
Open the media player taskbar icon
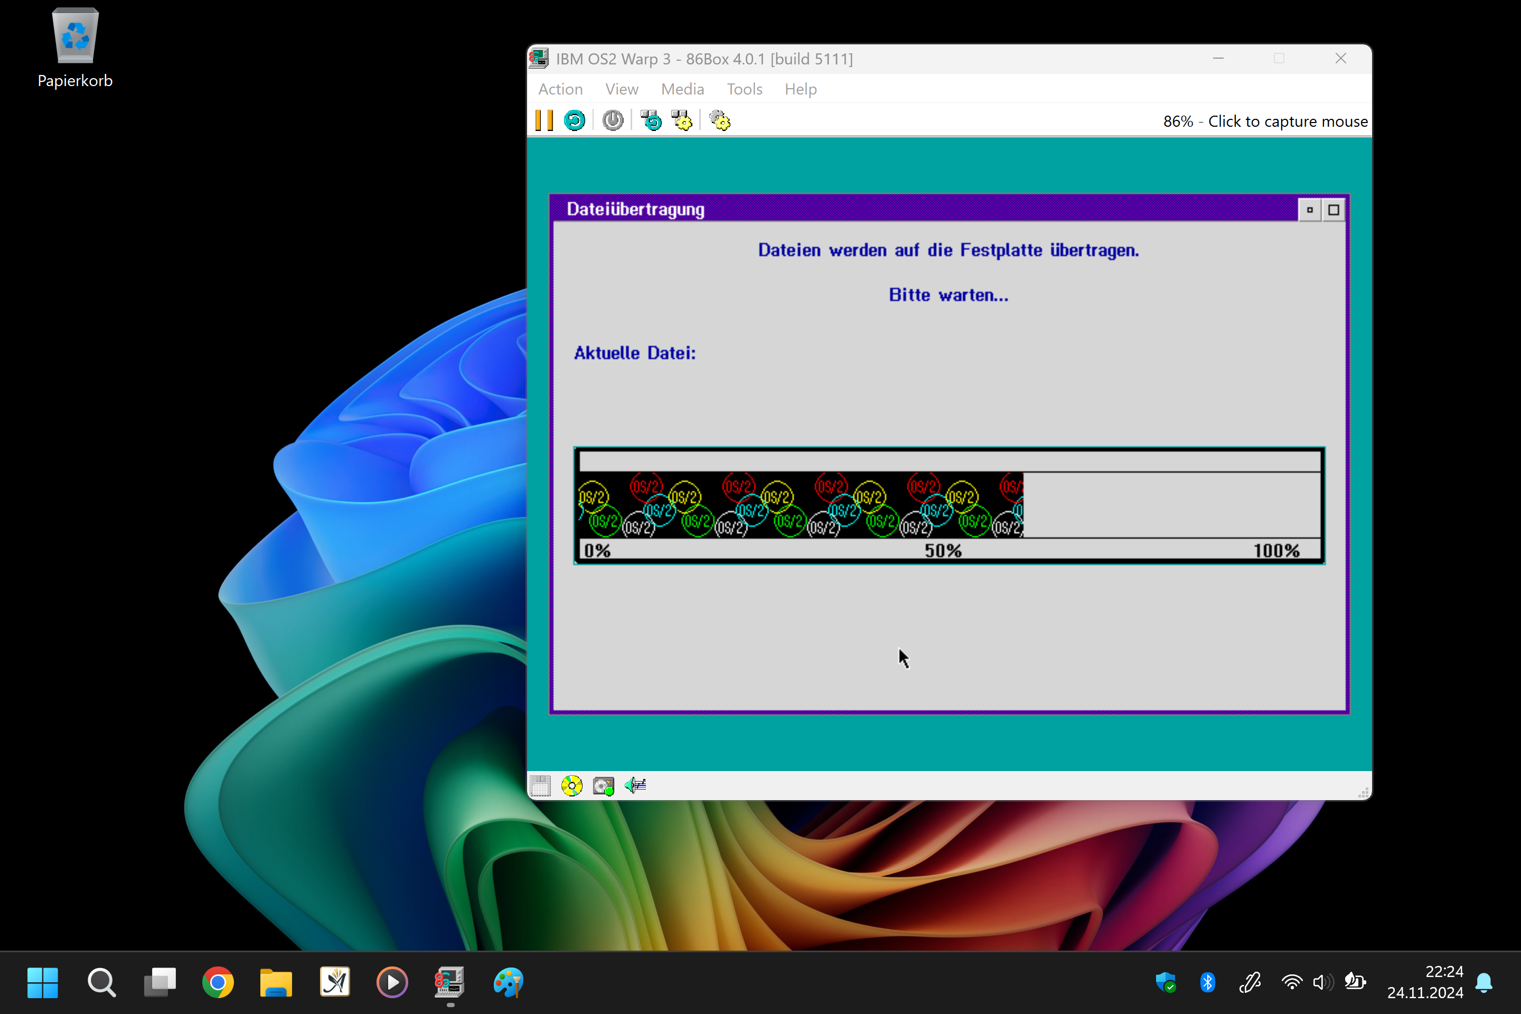392,982
